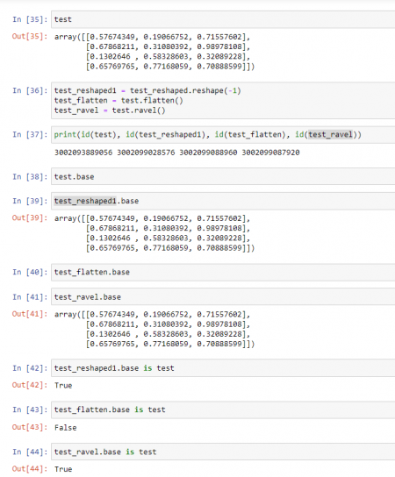
Task: Select cell In [42] test_reshaped1.base is test
Action: pyautogui.click(x=223, y=368)
